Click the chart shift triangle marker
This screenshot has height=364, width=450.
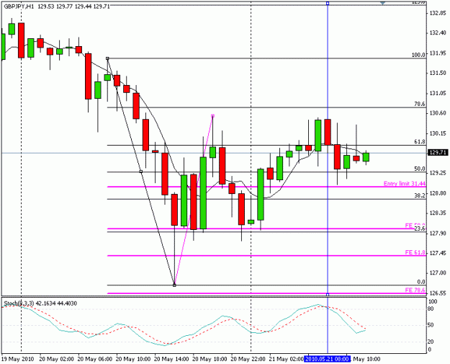(x=382, y=3)
